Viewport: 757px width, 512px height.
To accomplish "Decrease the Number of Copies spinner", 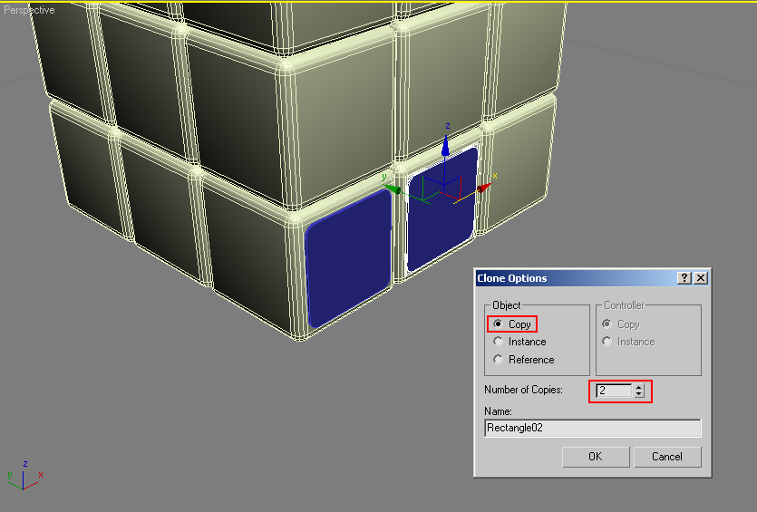I will 639,394.
